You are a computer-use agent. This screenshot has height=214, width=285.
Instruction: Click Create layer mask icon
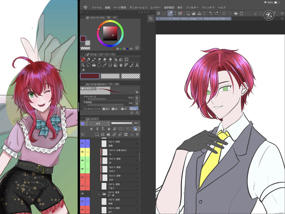(126, 134)
